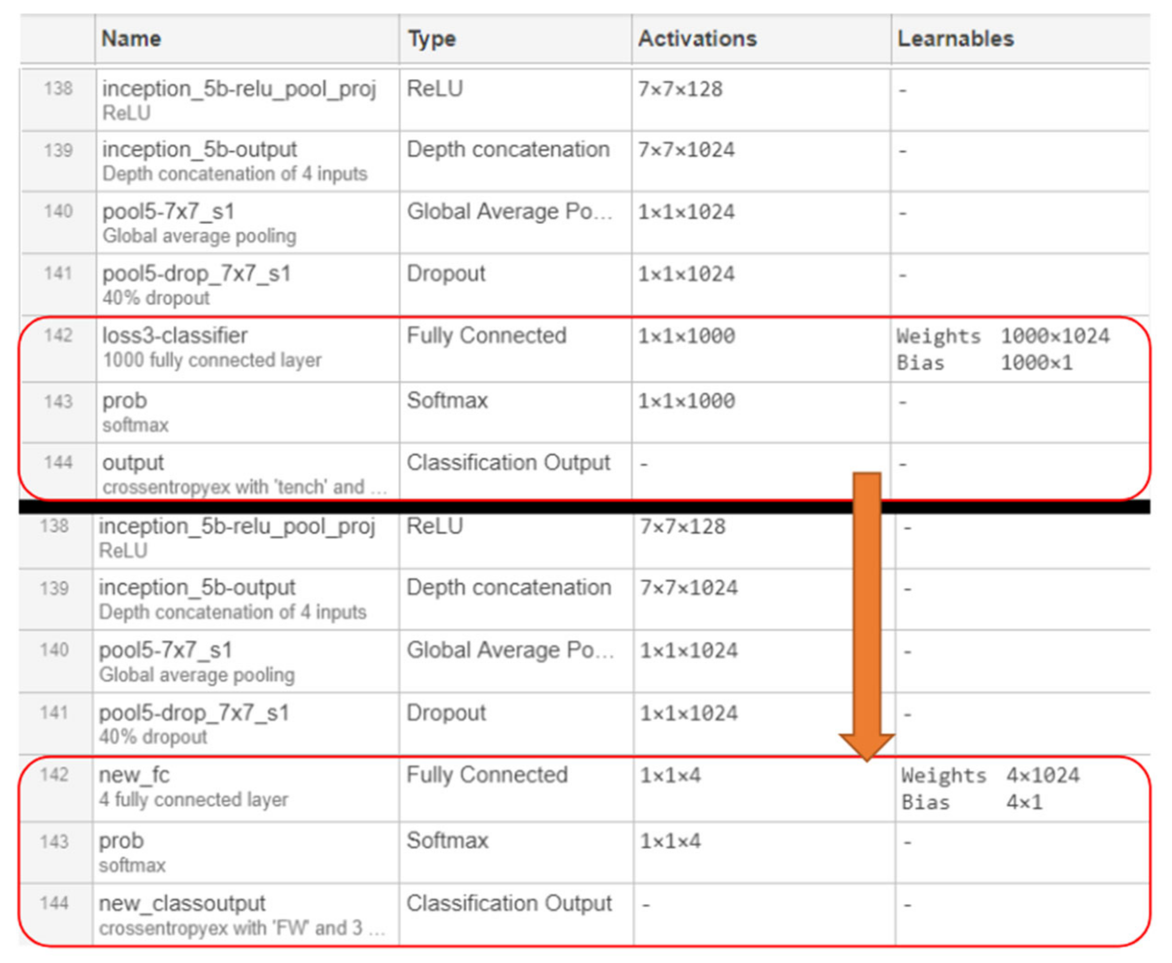The image size is (1172, 963).
Task: Click the bottom prob 1×1×4 activation cell
Action: click(671, 842)
